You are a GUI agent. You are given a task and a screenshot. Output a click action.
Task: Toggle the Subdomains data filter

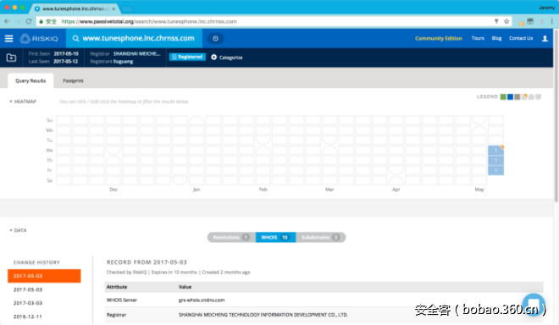[320, 237]
